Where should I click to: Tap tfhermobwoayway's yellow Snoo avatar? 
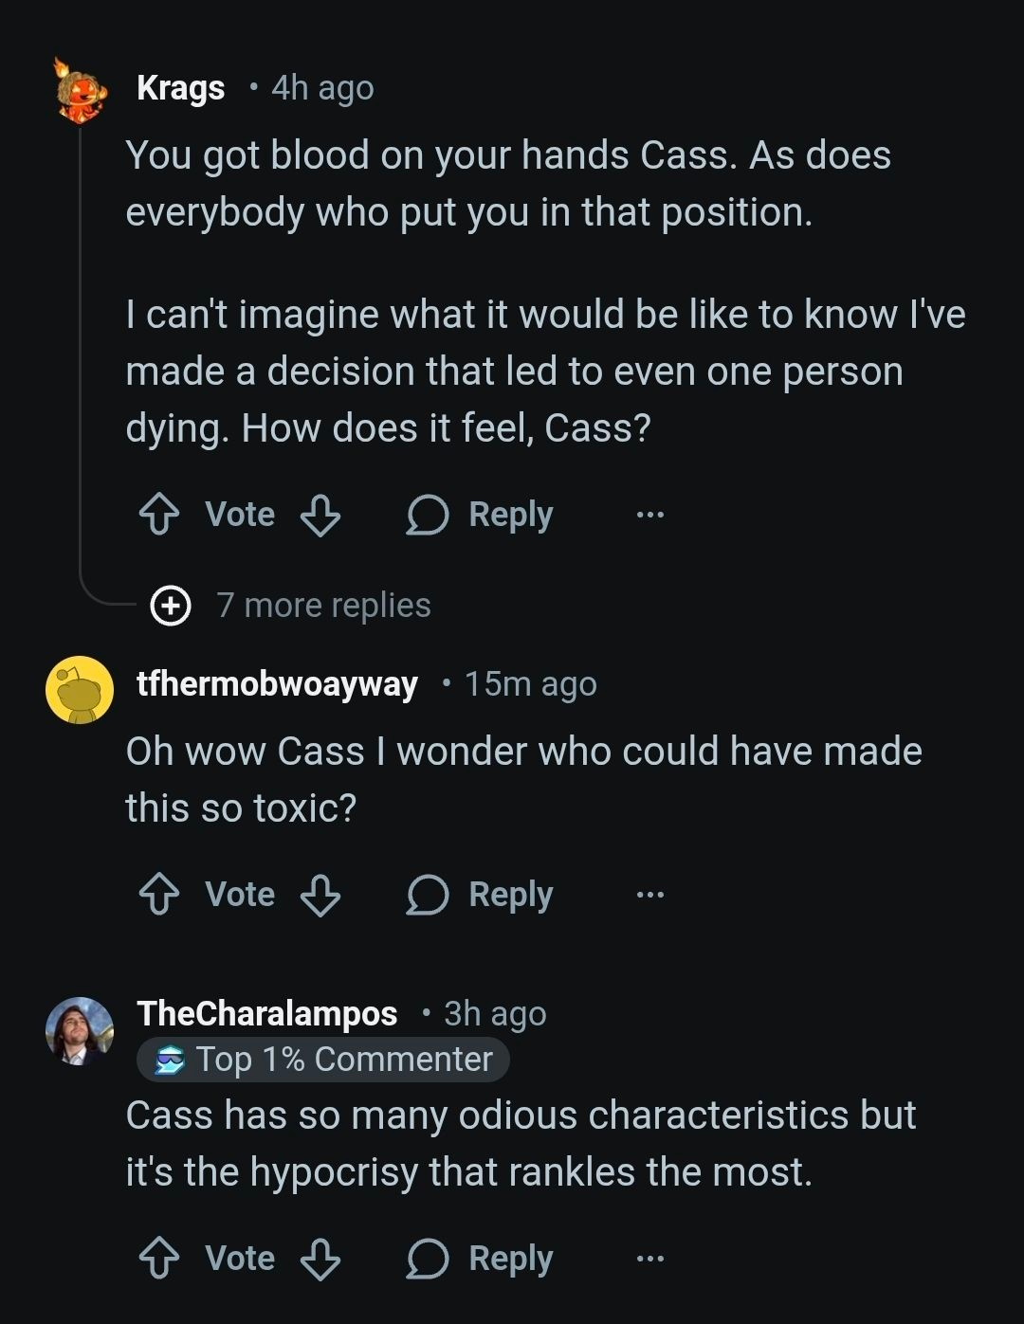click(80, 689)
